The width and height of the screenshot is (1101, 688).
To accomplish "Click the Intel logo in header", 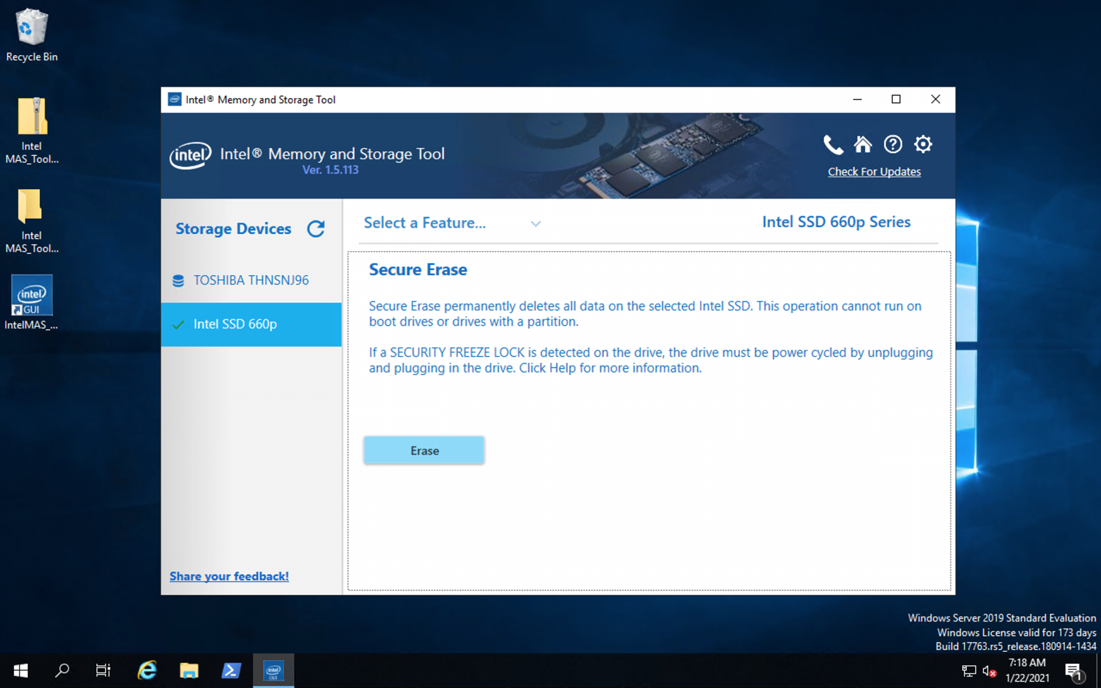I will click(x=190, y=155).
